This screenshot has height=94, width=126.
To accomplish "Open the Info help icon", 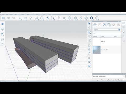I will 97,18.
